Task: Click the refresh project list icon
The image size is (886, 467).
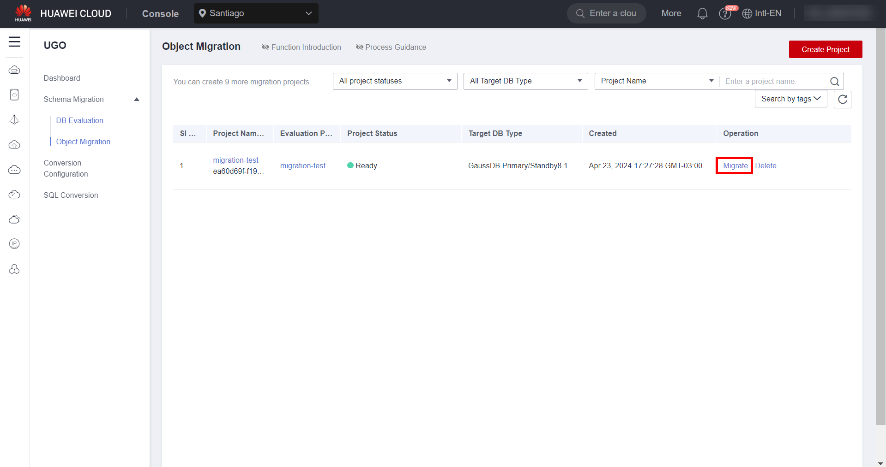Action: (842, 99)
